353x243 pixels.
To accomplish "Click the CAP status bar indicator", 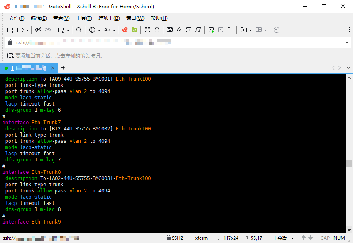I will [x=325, y=238].
